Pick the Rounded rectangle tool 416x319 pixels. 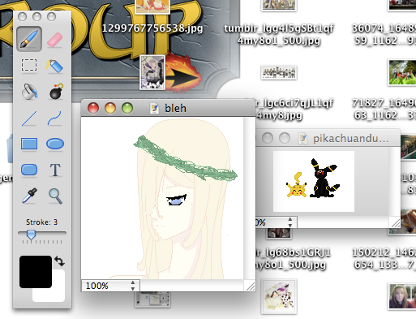click(x=29, y=170)
